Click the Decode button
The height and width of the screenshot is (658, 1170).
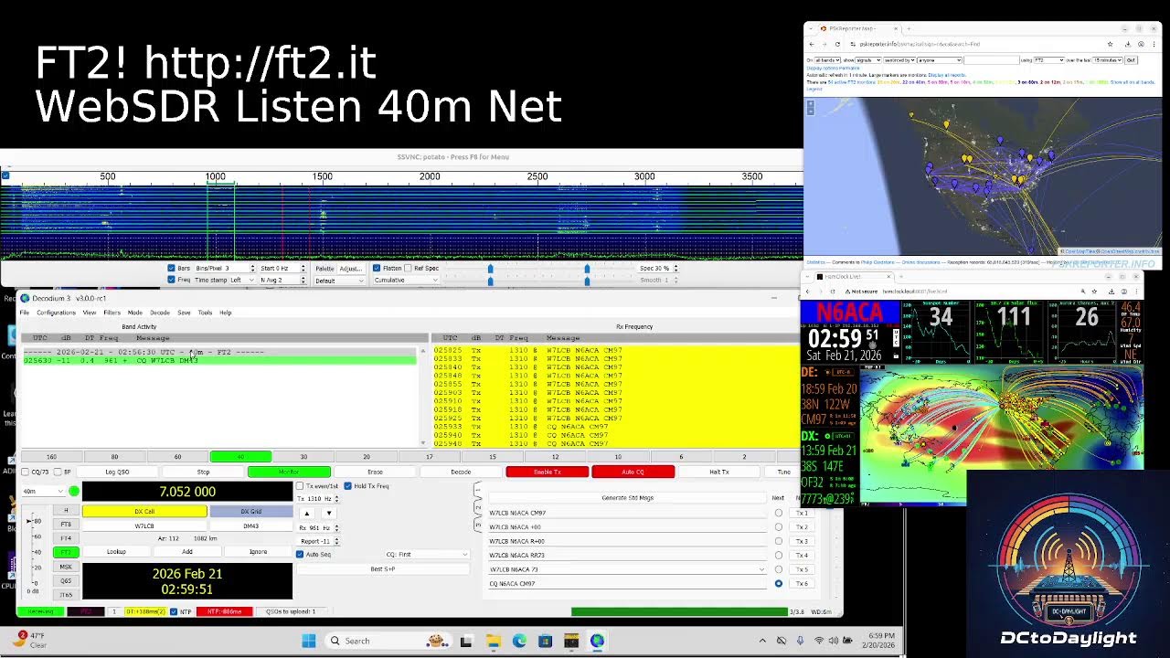(461, 472)
